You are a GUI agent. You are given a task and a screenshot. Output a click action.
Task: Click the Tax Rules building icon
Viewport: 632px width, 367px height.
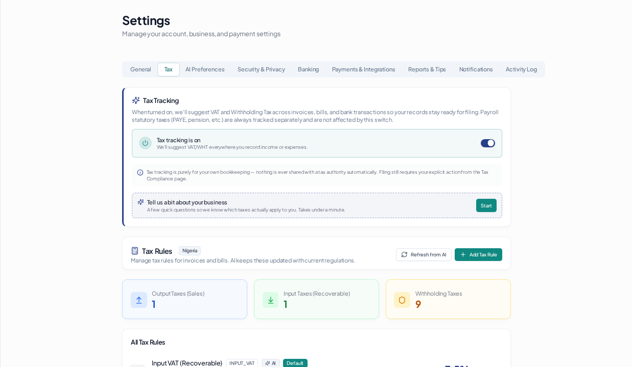pyautogui.click(x=135, y=251)
